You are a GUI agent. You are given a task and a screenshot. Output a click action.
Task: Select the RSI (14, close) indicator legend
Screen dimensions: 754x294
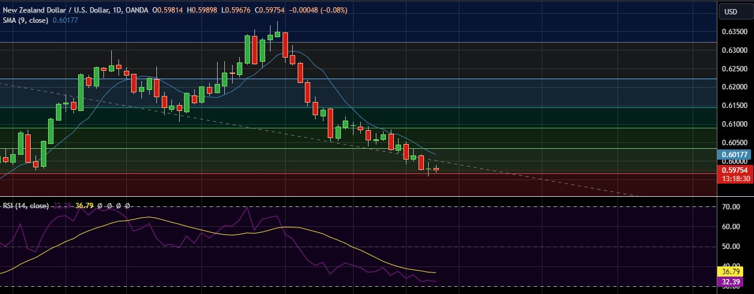pyautogui.click(x=26, y=206)
